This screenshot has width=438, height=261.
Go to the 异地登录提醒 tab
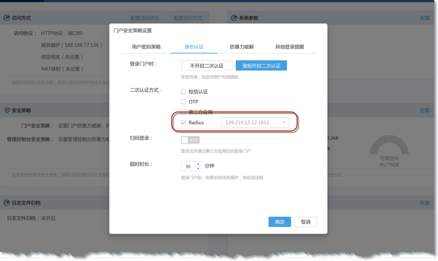coord(289,47)
